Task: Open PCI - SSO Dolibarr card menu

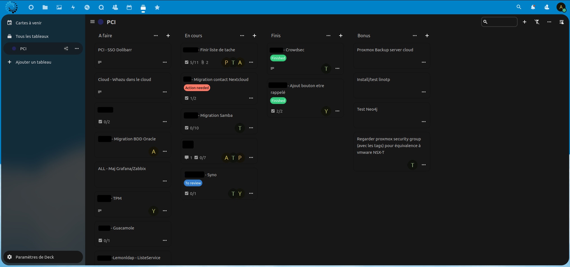Action: 165,62
